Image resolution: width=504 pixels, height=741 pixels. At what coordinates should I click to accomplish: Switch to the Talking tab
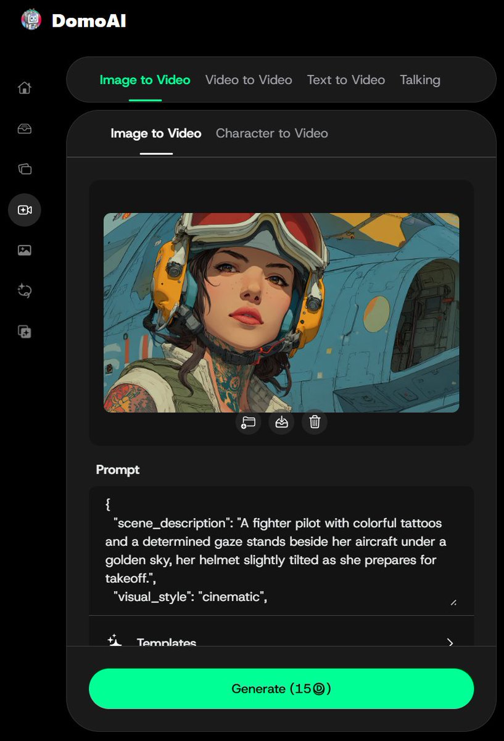(x=420, y=80)
